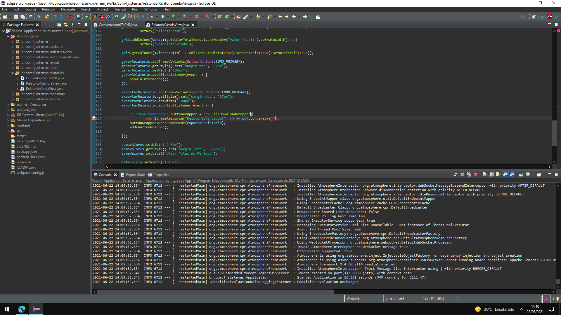The image size is (561, 315).
Task: Open pom.xml in Package Explorer
Action: (23, 162)
